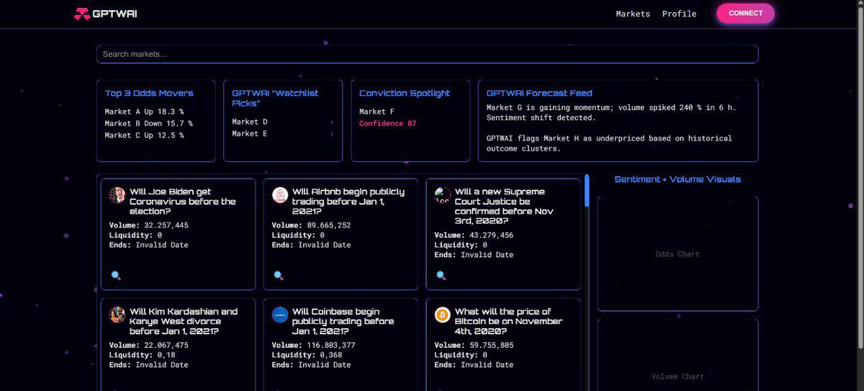Click the Market G momentum forecast text

[611, 112]
